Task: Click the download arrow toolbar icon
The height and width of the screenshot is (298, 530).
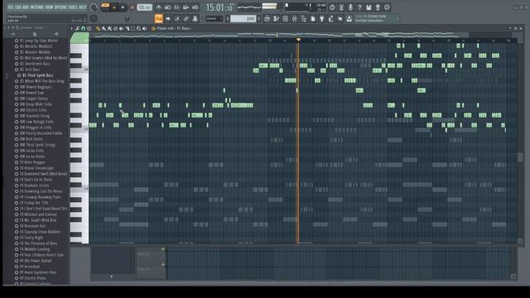Action: [349, 18]
